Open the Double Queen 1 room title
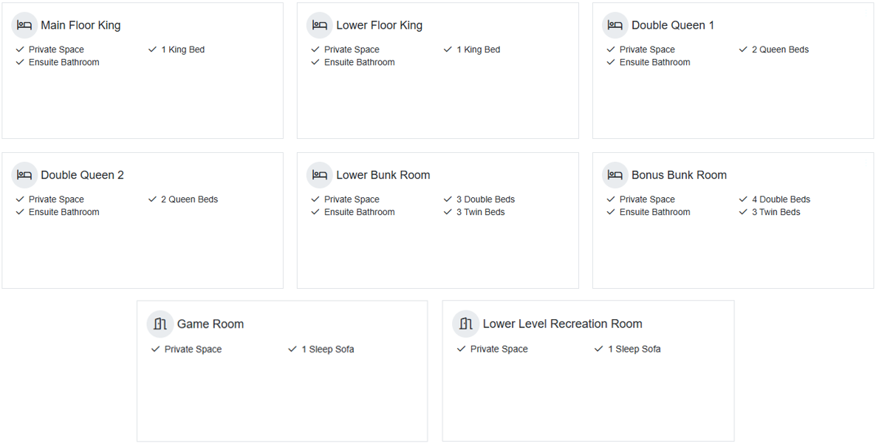This screenshot has height=444, width=876. click(672, 25)
